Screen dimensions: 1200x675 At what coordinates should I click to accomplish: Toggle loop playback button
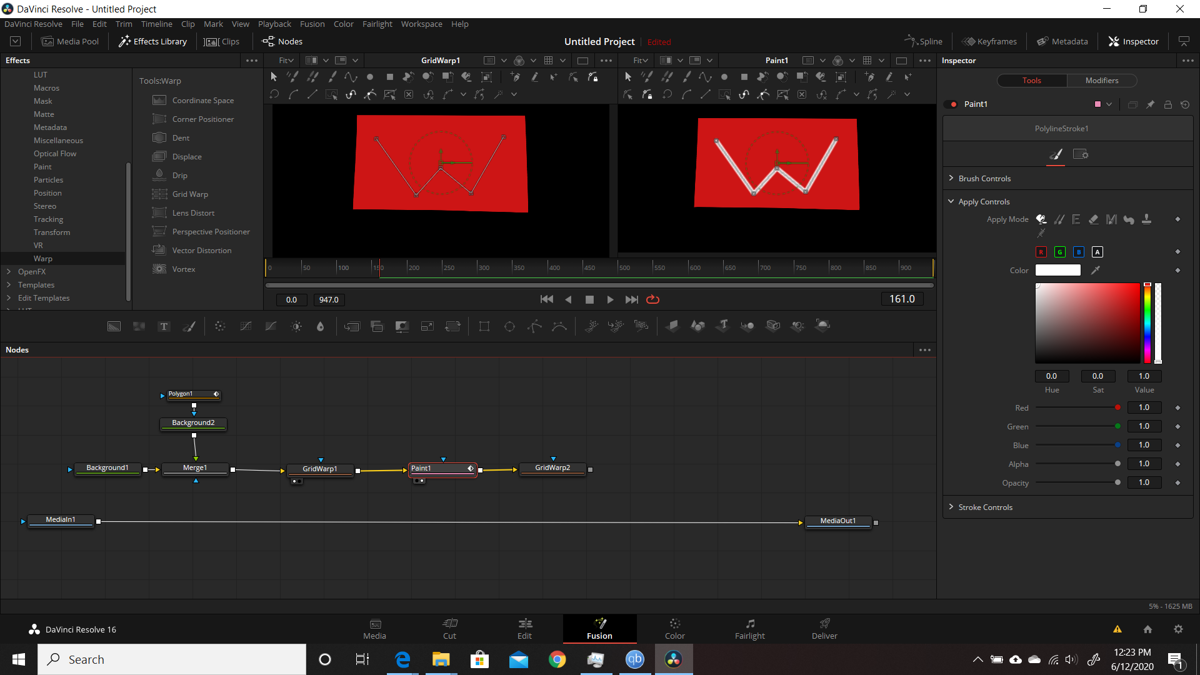652,299
